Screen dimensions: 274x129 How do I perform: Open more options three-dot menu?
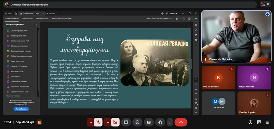170,122
